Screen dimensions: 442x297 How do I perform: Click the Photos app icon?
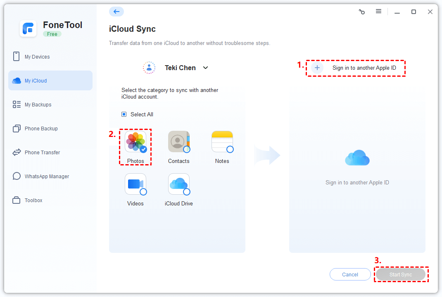click(135, 141)
